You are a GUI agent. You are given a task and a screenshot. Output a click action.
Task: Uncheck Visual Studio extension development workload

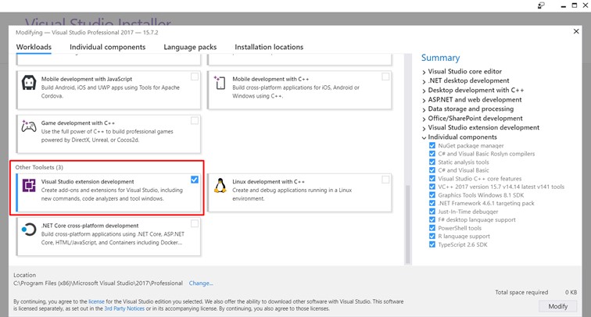[195, 180]
